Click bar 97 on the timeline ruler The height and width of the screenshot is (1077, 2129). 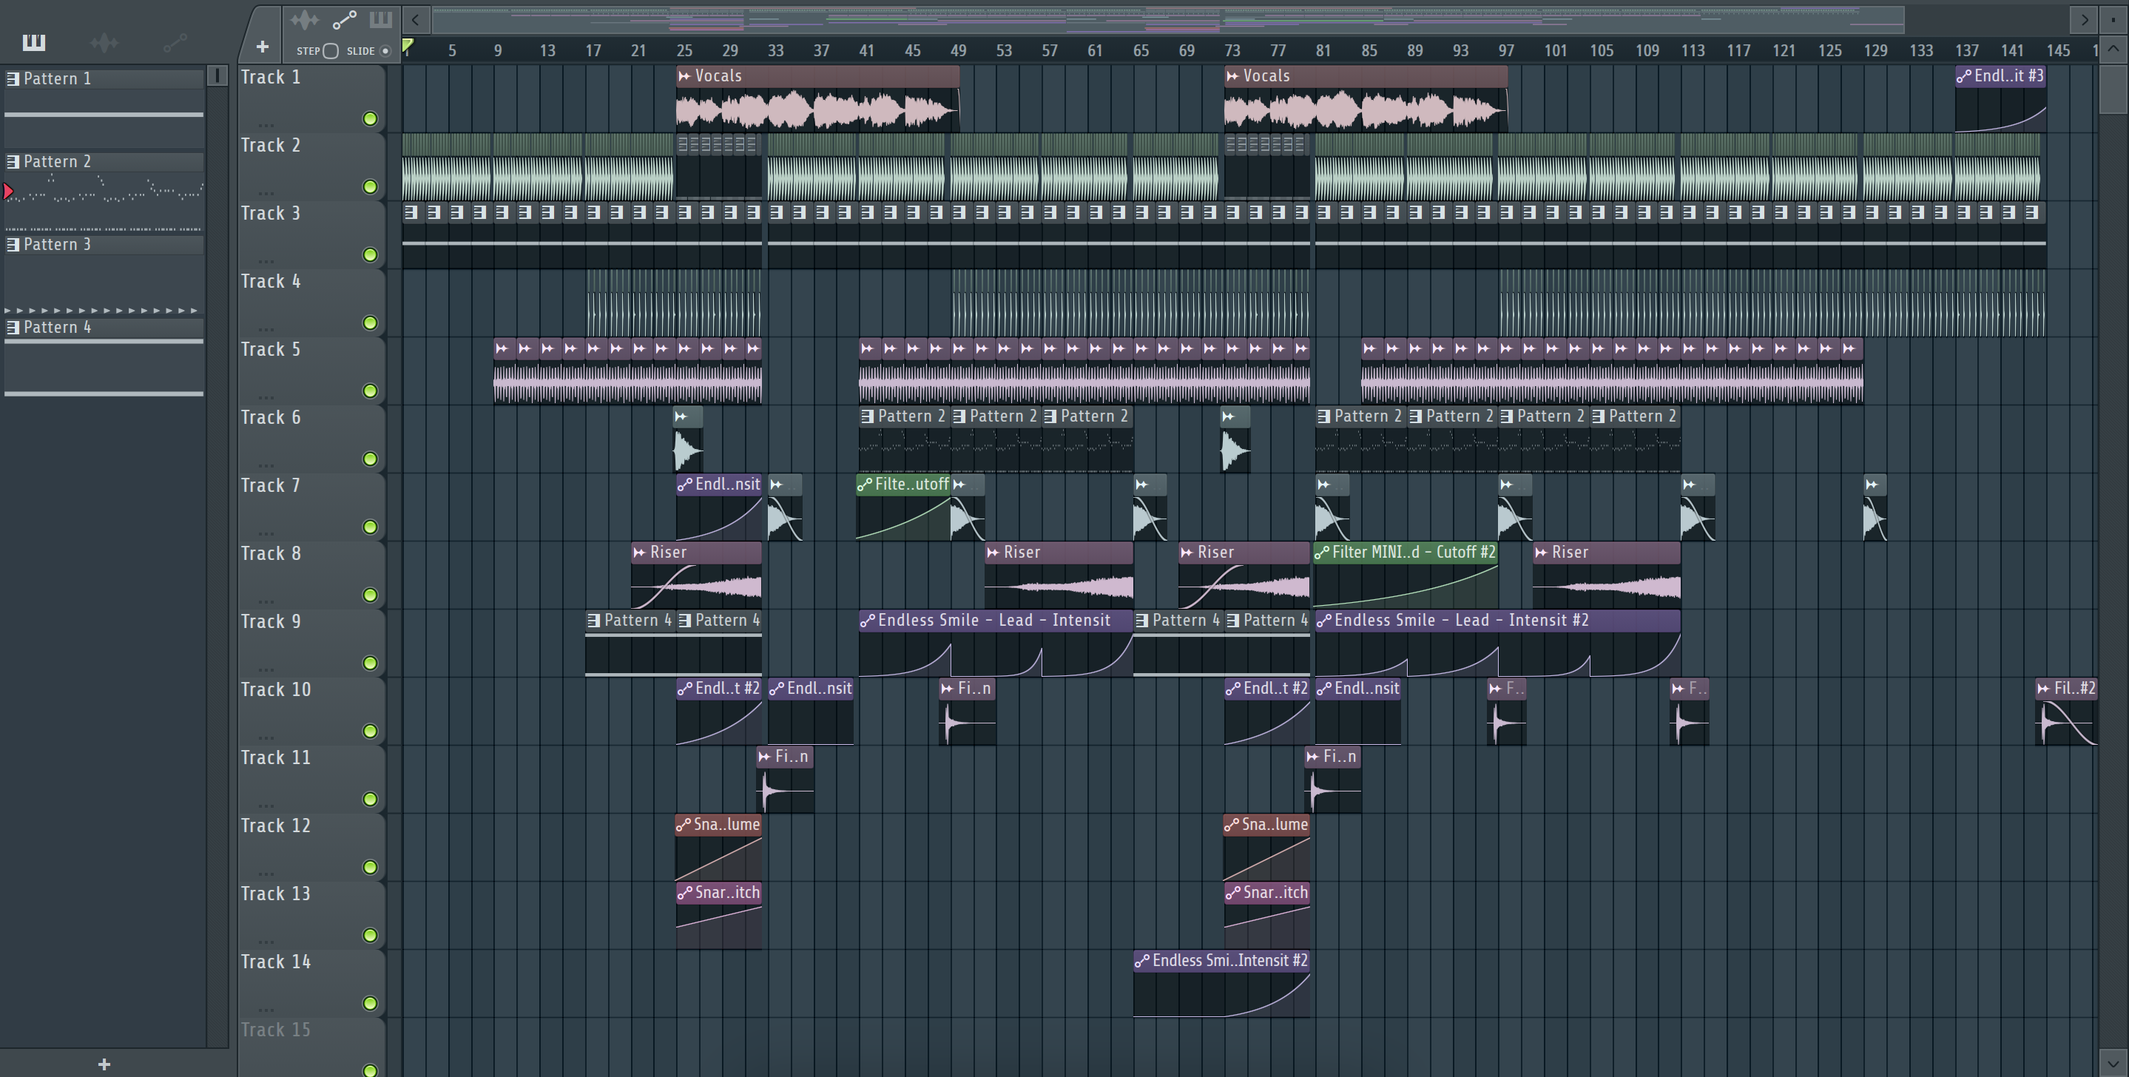click(1506, 51)
